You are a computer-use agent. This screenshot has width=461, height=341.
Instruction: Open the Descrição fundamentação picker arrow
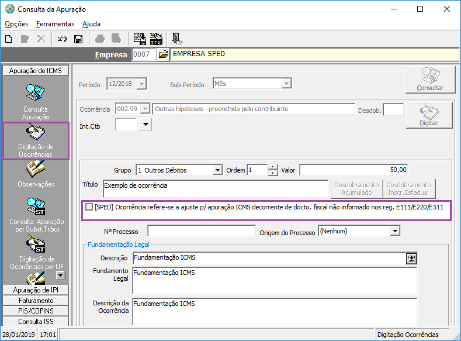click(x=411, y=259)
